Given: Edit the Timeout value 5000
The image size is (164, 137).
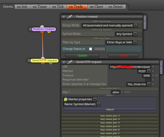Looking at the screenshot, I should 147,76.
